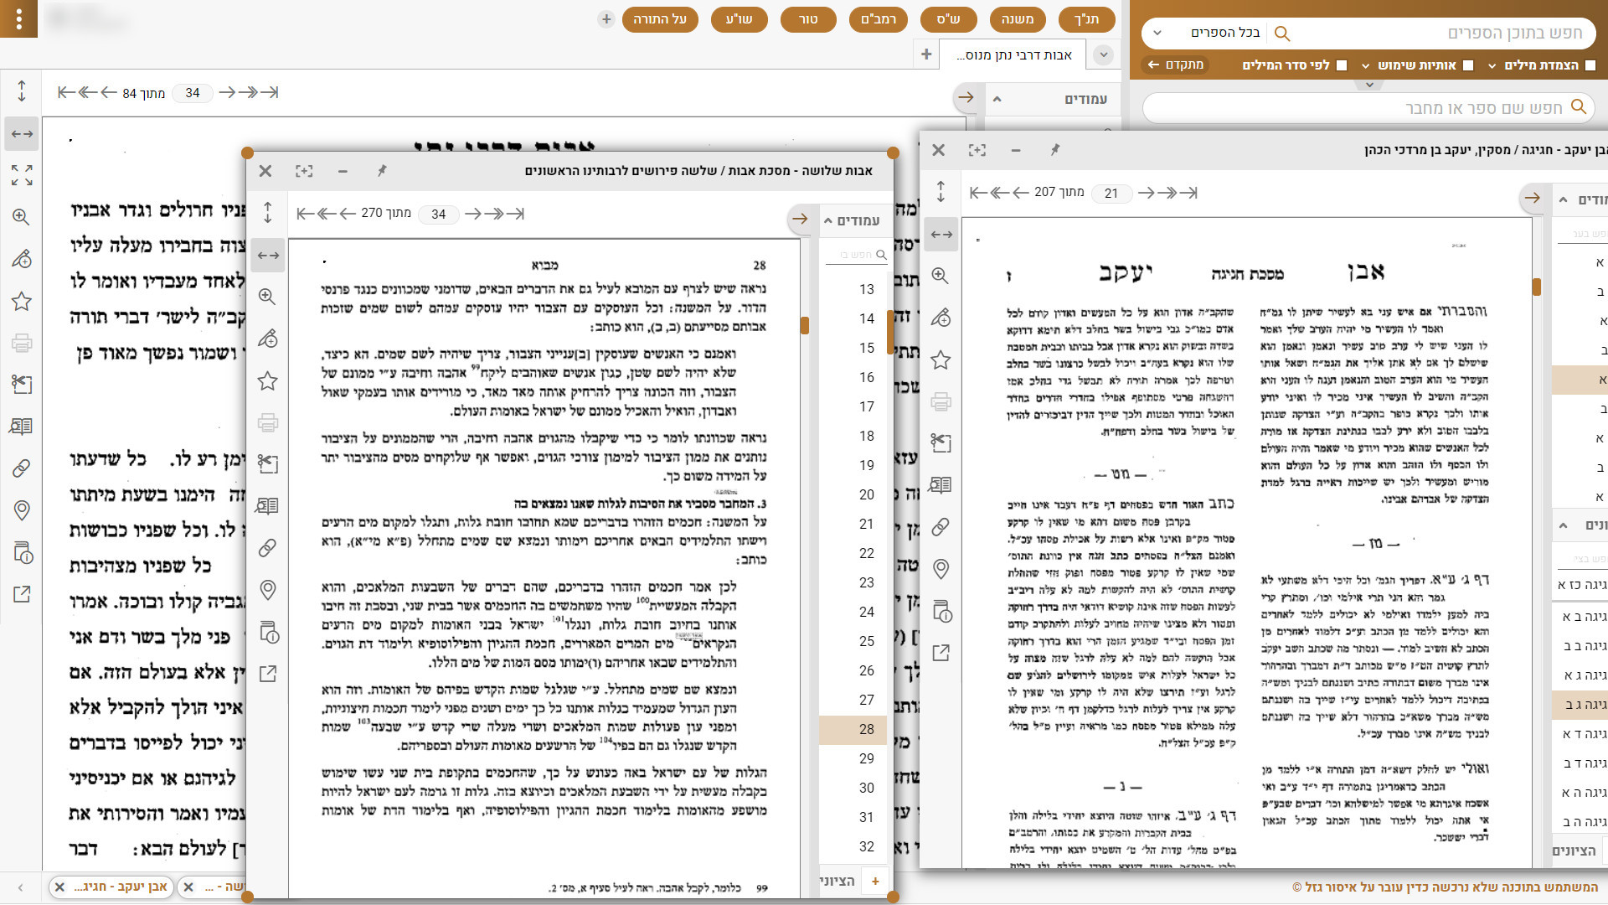
Task: Click the plus icon beside על התורה
Action: tap(606, 19)
